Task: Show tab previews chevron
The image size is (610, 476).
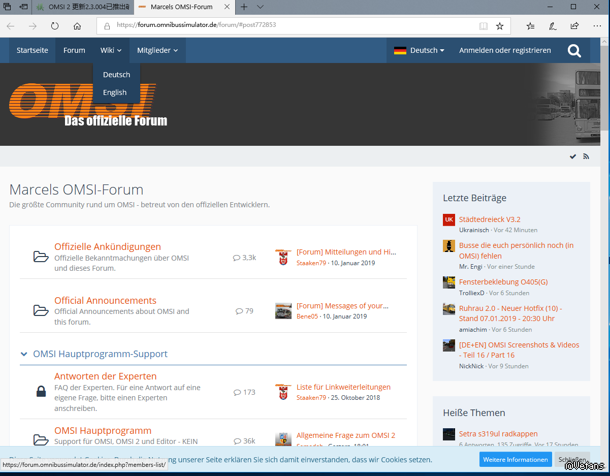Action: pos(260,7)
